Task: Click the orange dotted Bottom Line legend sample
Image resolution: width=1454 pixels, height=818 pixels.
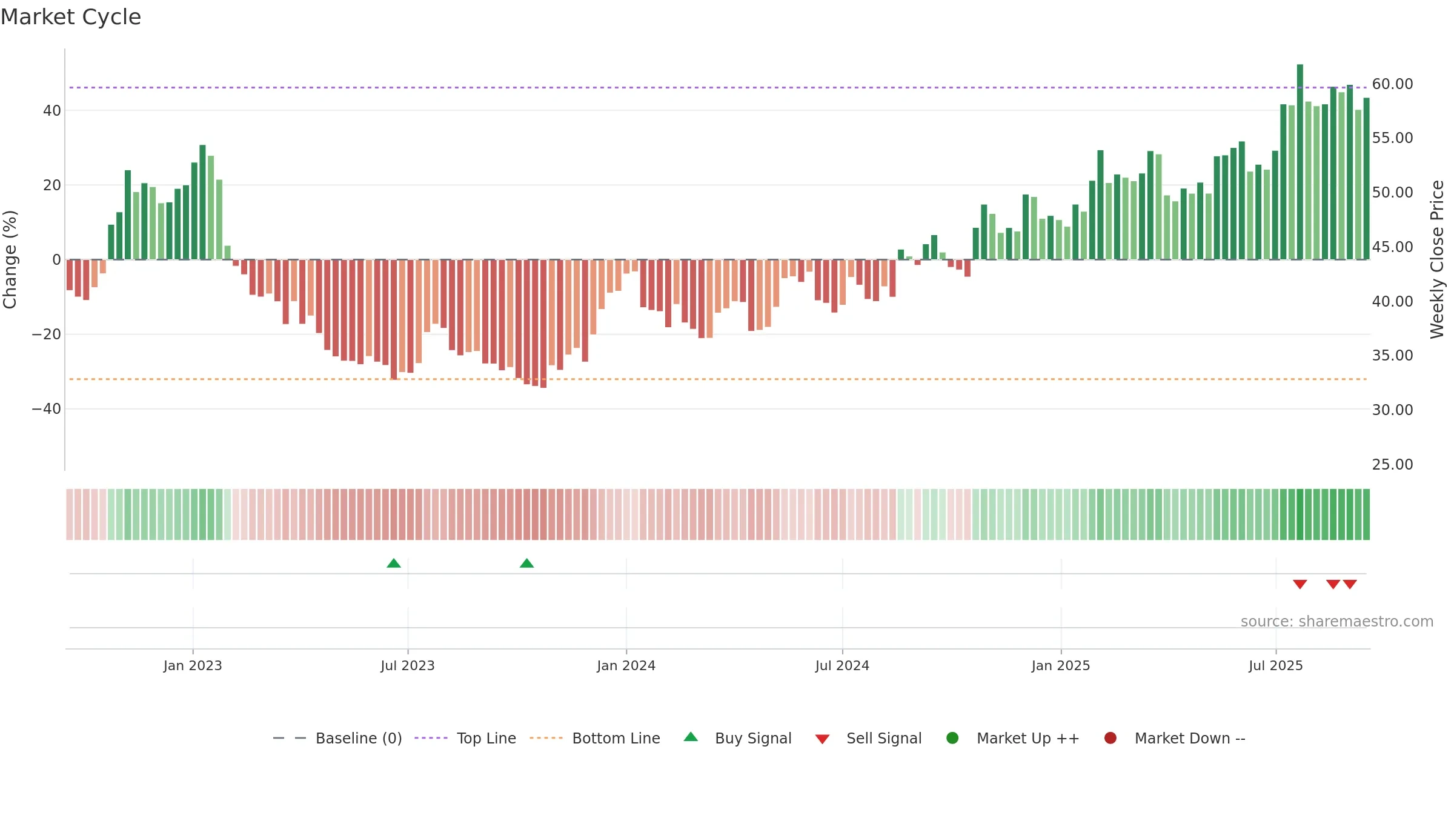Action: pos(546,738)
